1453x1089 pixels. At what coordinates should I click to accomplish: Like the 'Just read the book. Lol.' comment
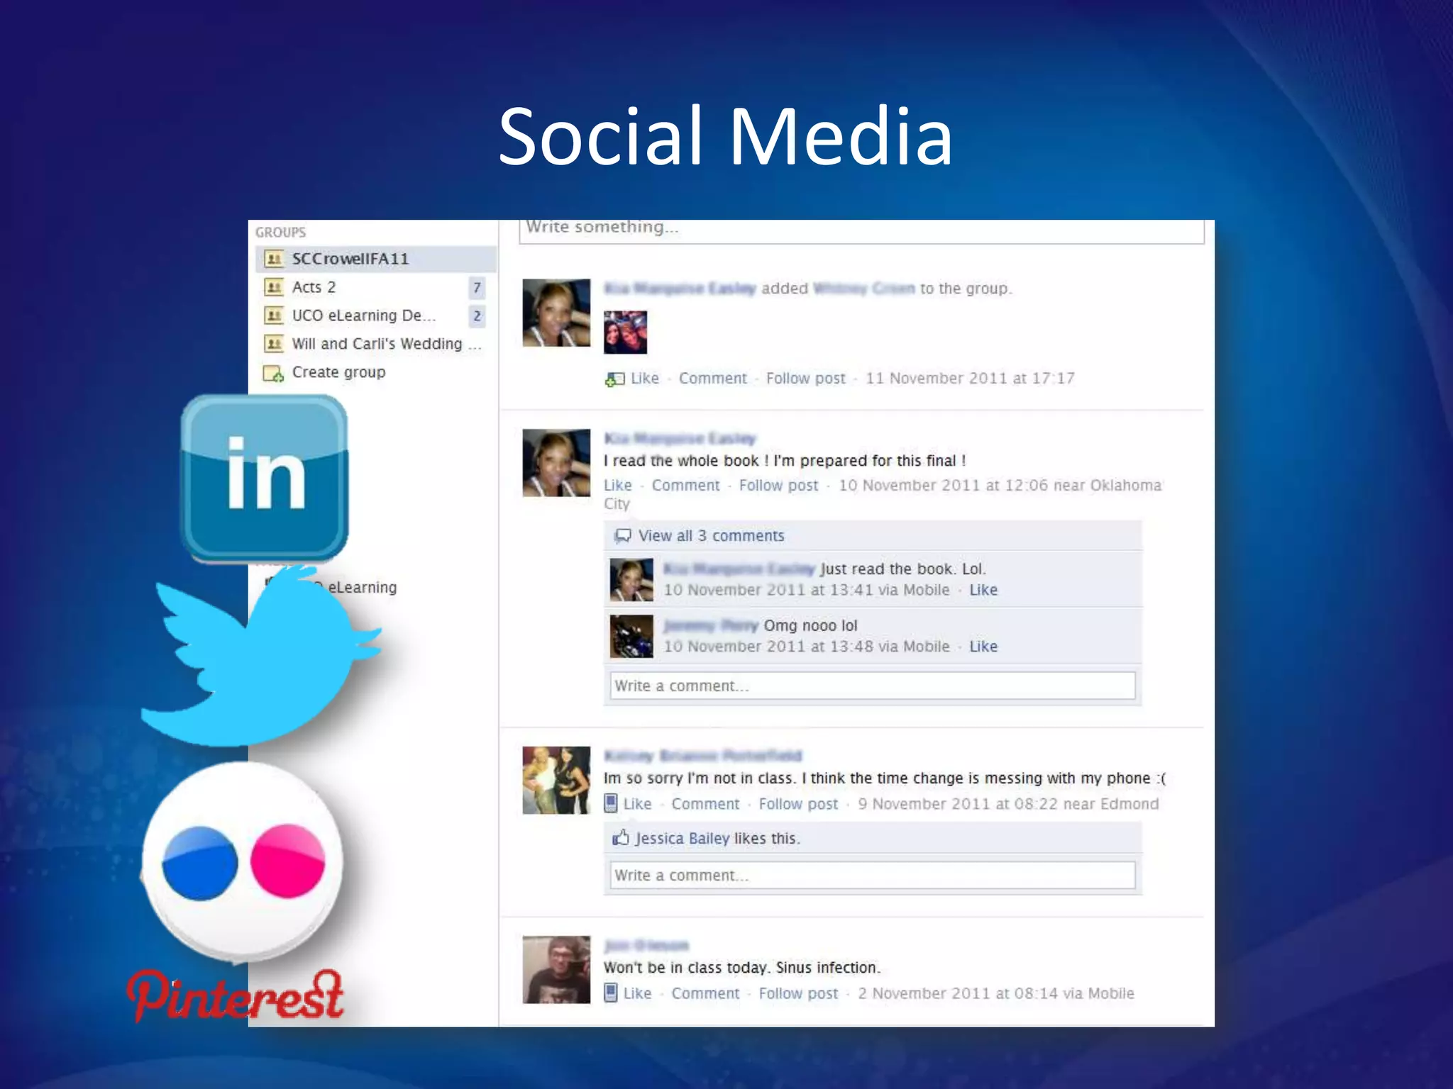(983, 590)
